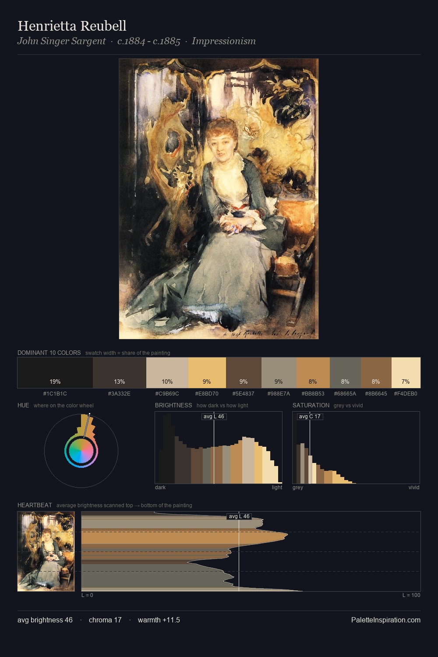Click the John Singer Sargent artist name

point(61,41)
